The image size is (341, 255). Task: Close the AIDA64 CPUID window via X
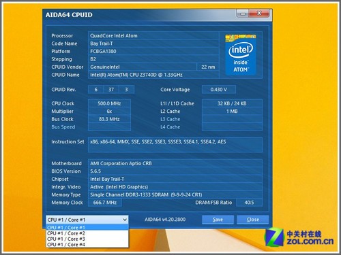[259, 14]
